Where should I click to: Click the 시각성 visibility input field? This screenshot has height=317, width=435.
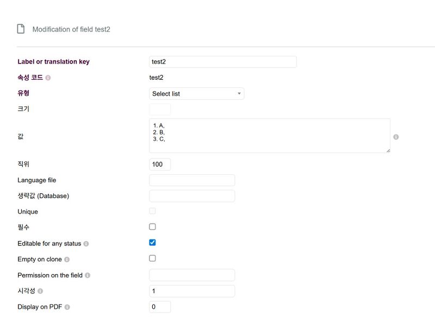tap(192, 291)
